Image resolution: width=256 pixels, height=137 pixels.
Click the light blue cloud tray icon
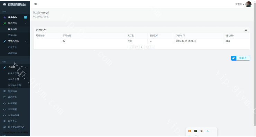[208, 131]
